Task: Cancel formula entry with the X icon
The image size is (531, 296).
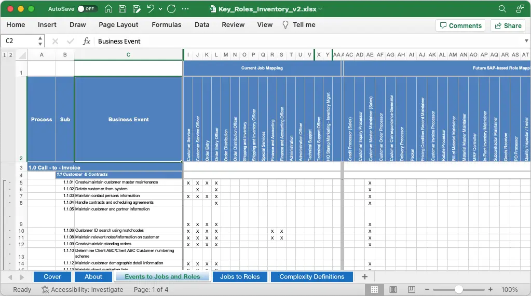Action: (x=55, y=41)
